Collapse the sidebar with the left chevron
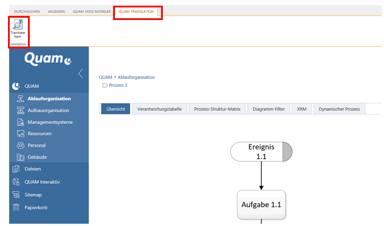The image size is (384, 226). (81, 73)
